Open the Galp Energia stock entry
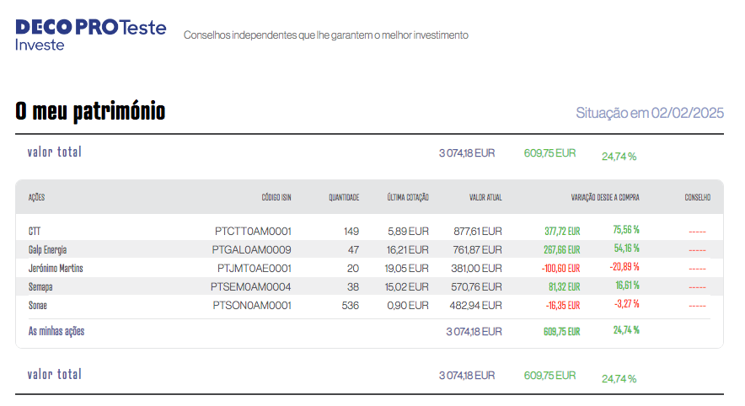The height and width of the screenshot is (406, 745). 47,249
